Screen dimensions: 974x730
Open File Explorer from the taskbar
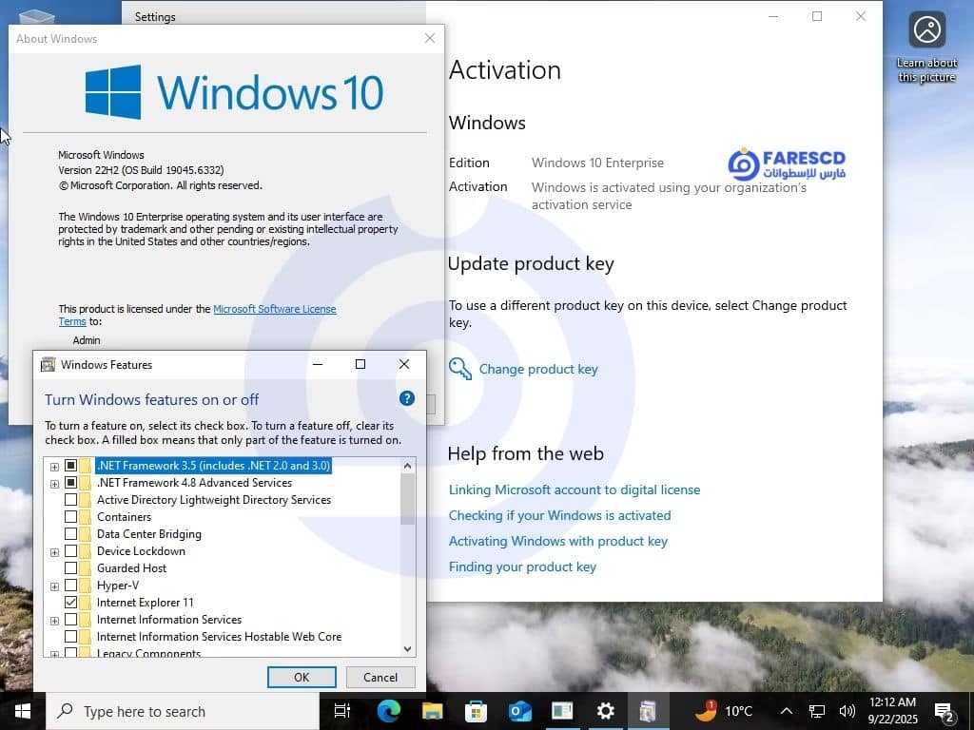click(433, 711)
